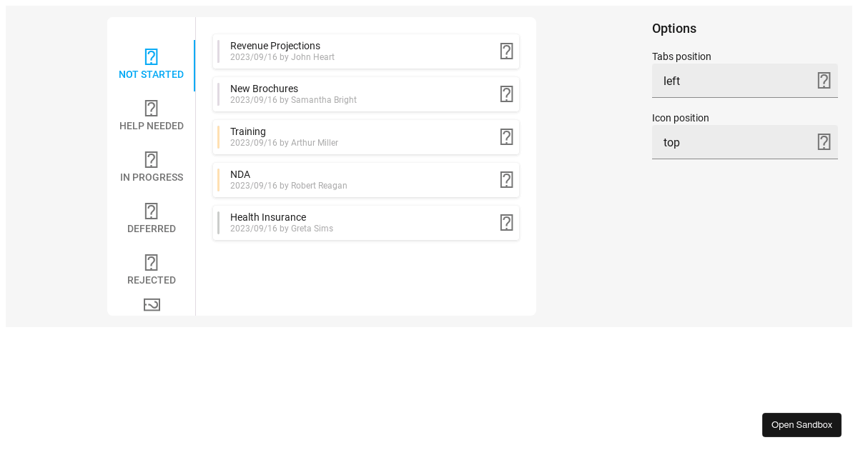Click the HELP NEEDED status icon
The height and width of the screenshot is (450, 858).
click(x=151, y=108)
